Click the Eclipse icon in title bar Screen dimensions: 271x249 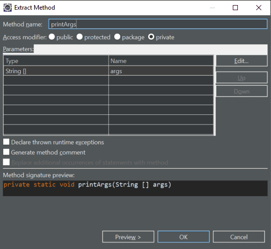coord(8,8)
